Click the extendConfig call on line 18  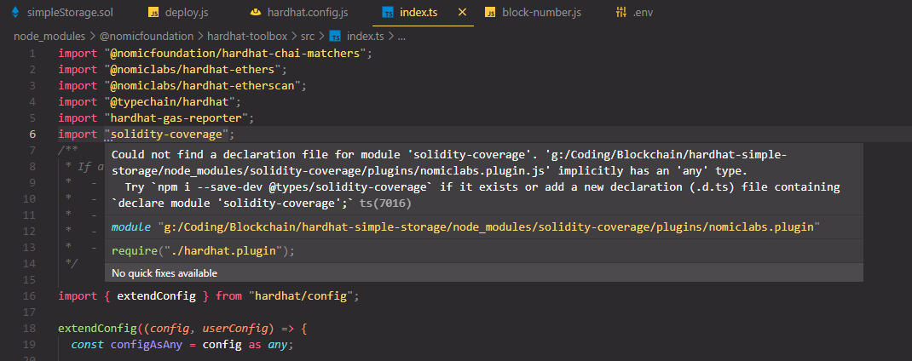point(96,329)
